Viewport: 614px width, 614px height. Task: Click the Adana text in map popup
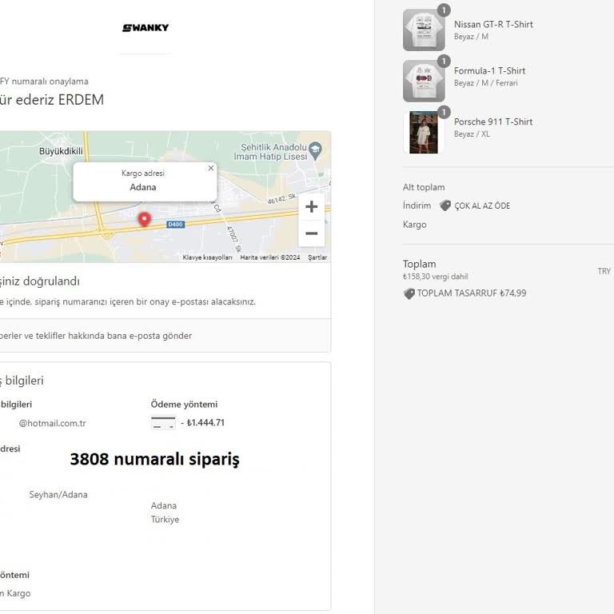(x=143, y=187)
